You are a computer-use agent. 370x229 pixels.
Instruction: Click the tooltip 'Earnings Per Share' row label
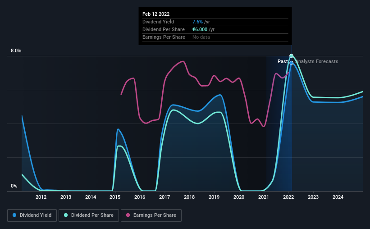pos(164,37)
